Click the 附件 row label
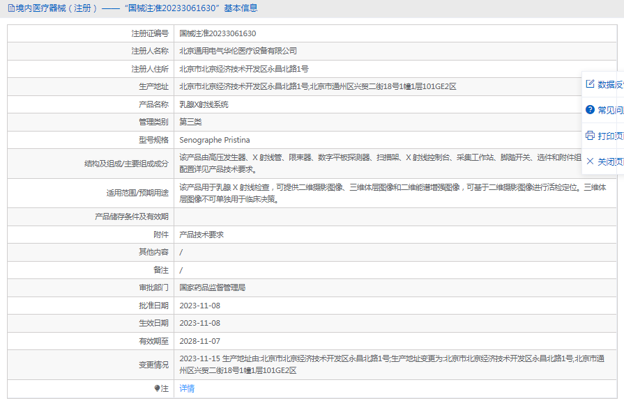624x403 pixels. point(161,235)
